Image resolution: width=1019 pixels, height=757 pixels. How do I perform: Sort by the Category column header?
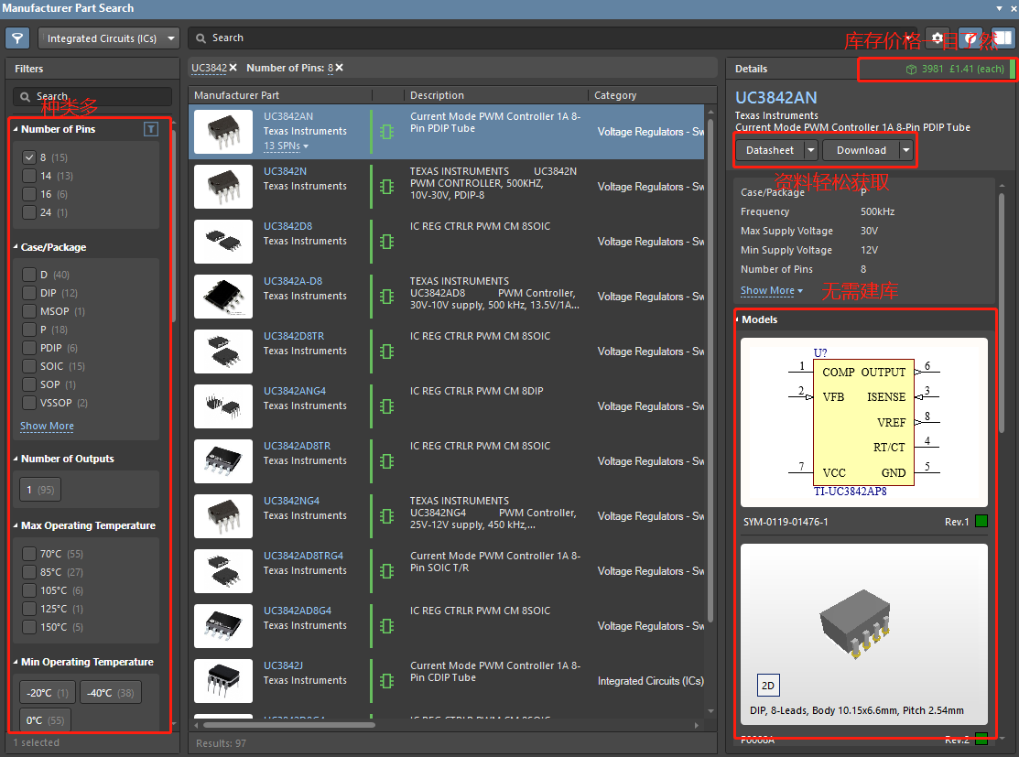[x=614, y=95]
